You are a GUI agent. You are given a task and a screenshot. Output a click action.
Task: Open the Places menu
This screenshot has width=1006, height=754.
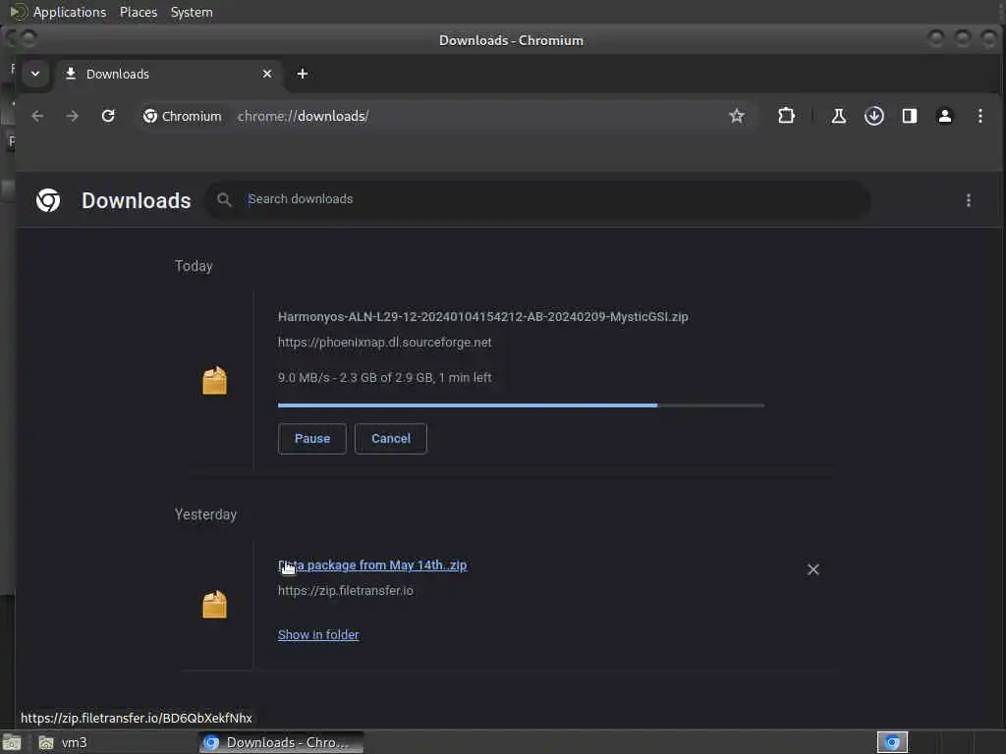(x=139, y=12)
